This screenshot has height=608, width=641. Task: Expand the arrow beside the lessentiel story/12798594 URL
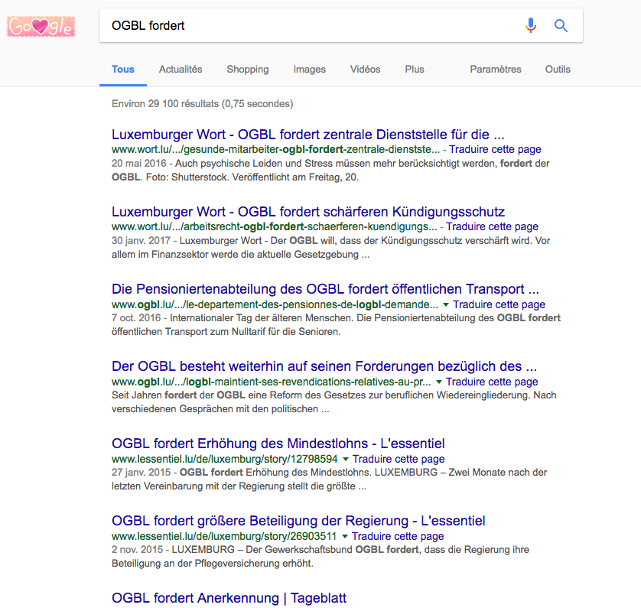[x=346, y=459]
